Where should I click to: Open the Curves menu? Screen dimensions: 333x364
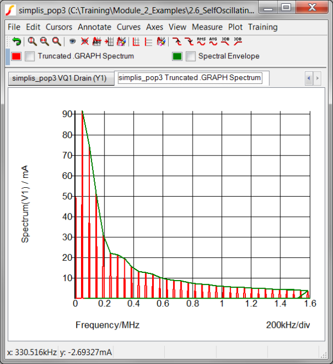[x=129, y=27]
